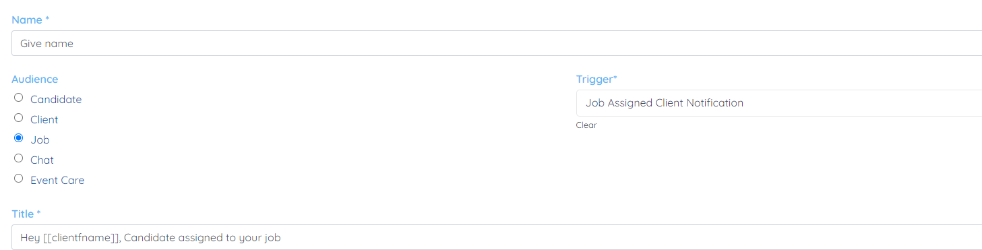Choose the Chat audience radio button
The height and width of the screenshot is (250, 982).
[x=19, y=158]
